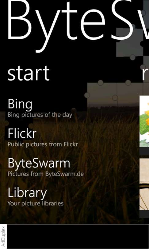Tap the 'Bing pictures of the day' description
149x249 pixels.
pos(40,115)
